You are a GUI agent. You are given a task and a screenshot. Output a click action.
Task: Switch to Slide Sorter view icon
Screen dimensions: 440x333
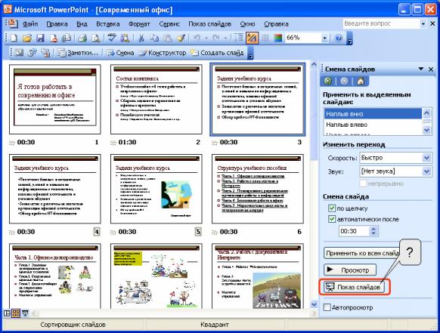click(x=16, y=313)
